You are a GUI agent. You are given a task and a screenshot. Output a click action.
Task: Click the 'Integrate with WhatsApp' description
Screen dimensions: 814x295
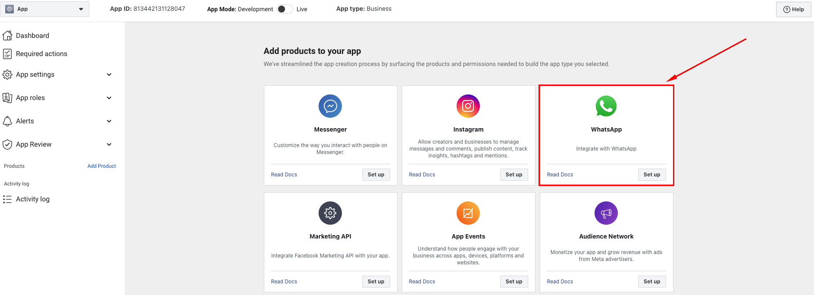click(606, 149)
